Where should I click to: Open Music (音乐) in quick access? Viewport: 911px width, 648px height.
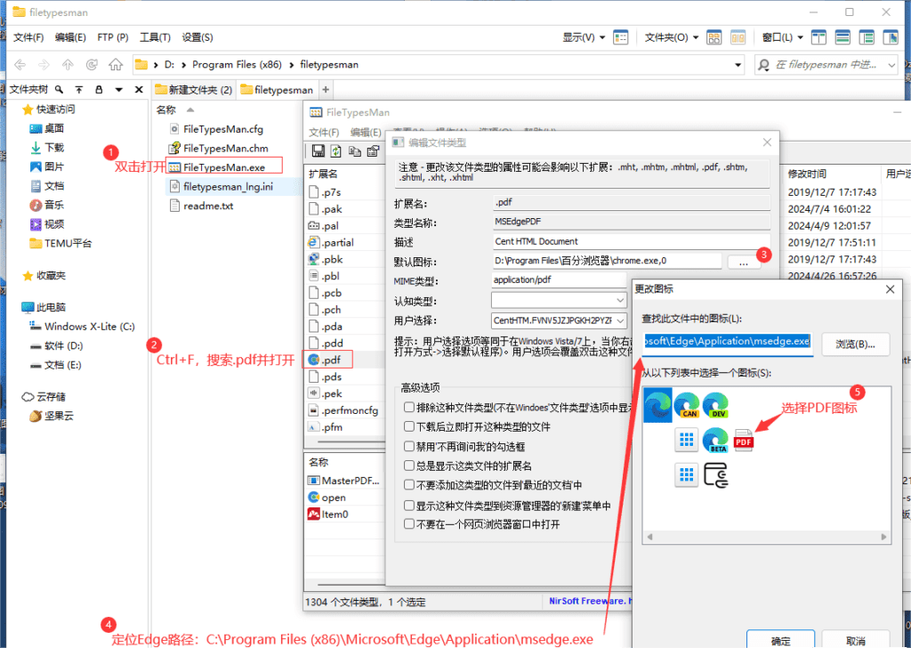[x=46, y=205]
